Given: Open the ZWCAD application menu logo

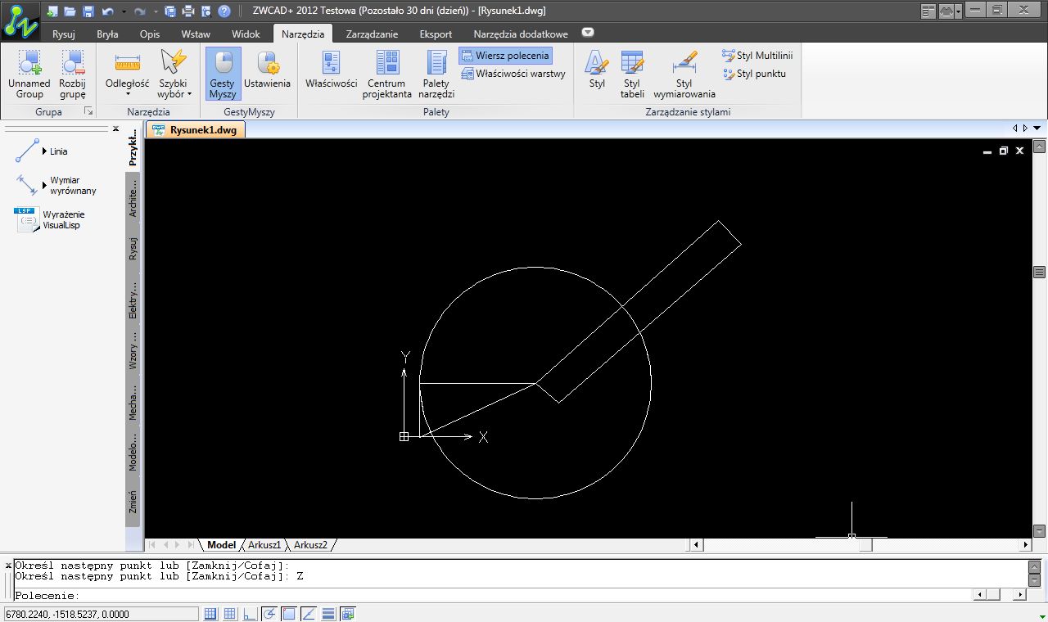Looking at the screenshot, I should coord(20,20).
